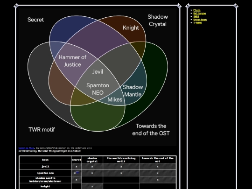Click shadow mantle's end of ost x cell
Image resolution: width=252 pixels, height=189 pixels.
(158, 180)
